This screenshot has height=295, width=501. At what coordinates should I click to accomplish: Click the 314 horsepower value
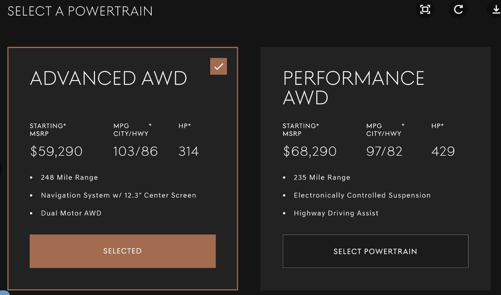(x=189, y=151)
